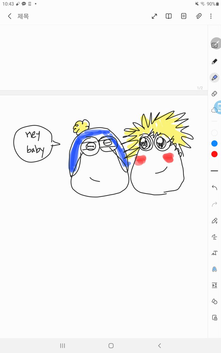
Task: Open the three-dot more options menu
Action: 211,16
